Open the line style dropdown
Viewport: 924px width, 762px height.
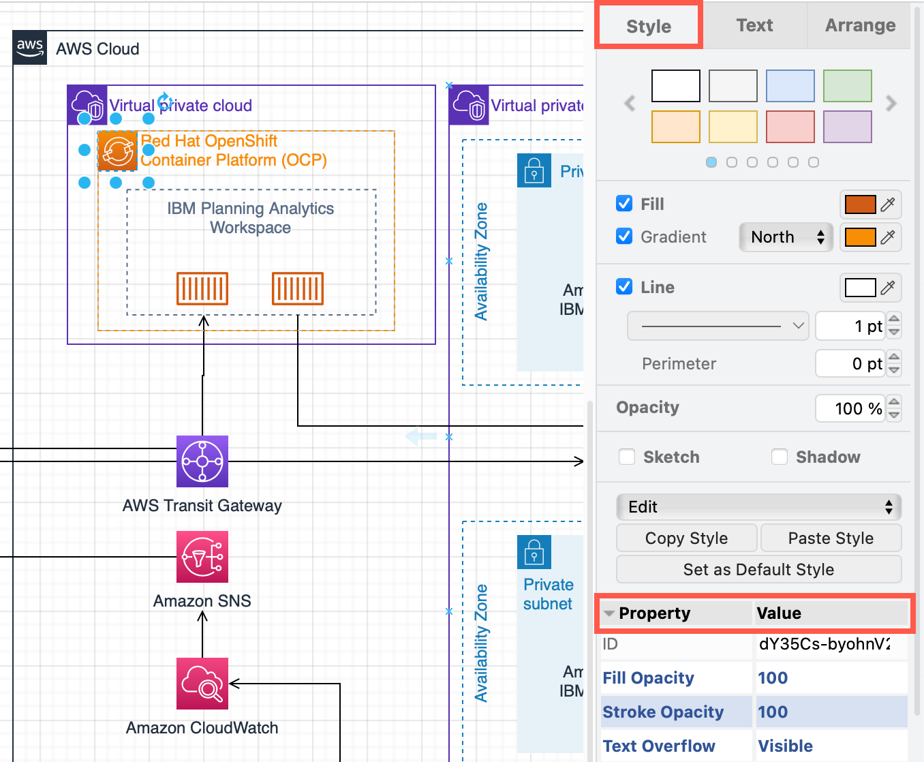[x=718, y=326]
